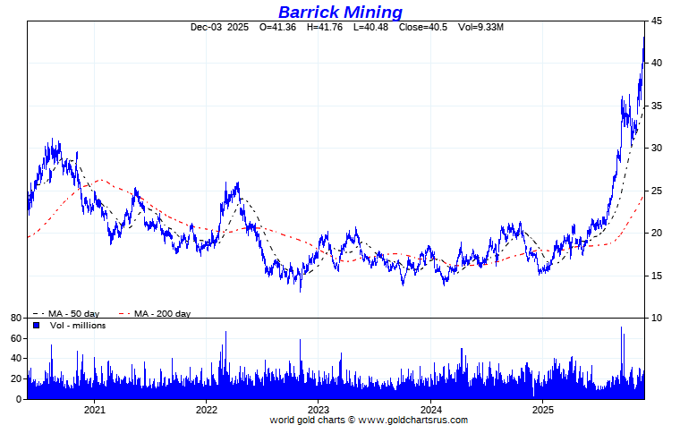This screenshot has height=425, width=680.
Task: Click the L=40.48 low price value
Action: tap(370, 28)
